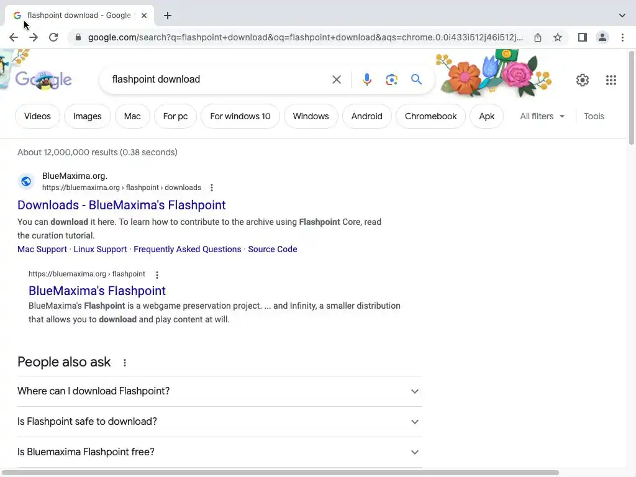This screenshot has height=477, width=636.
Task: Select the Mac filter chip
Action: pos(132,116)
